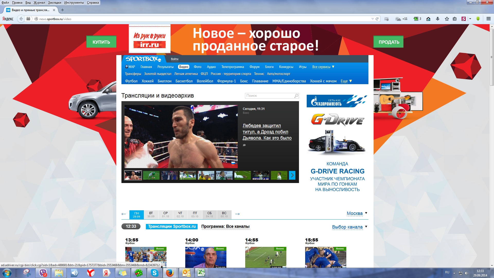Open Москва city dropdown

coord(357,213)
